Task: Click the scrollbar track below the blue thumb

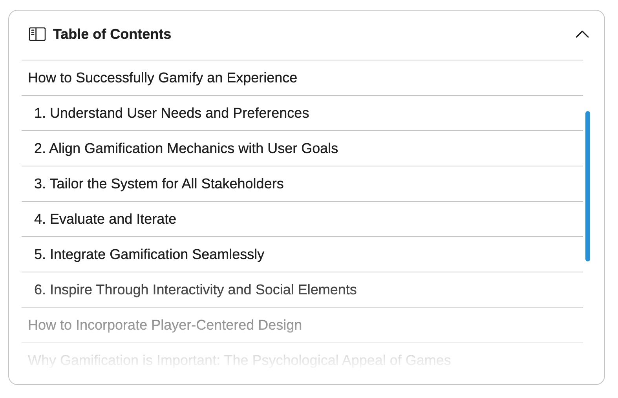Action: click(587, 314)
